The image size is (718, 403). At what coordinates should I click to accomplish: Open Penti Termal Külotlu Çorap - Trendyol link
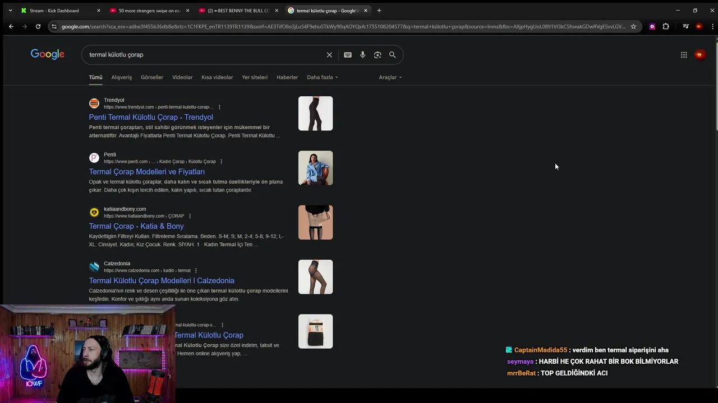(x=151, y=117)
